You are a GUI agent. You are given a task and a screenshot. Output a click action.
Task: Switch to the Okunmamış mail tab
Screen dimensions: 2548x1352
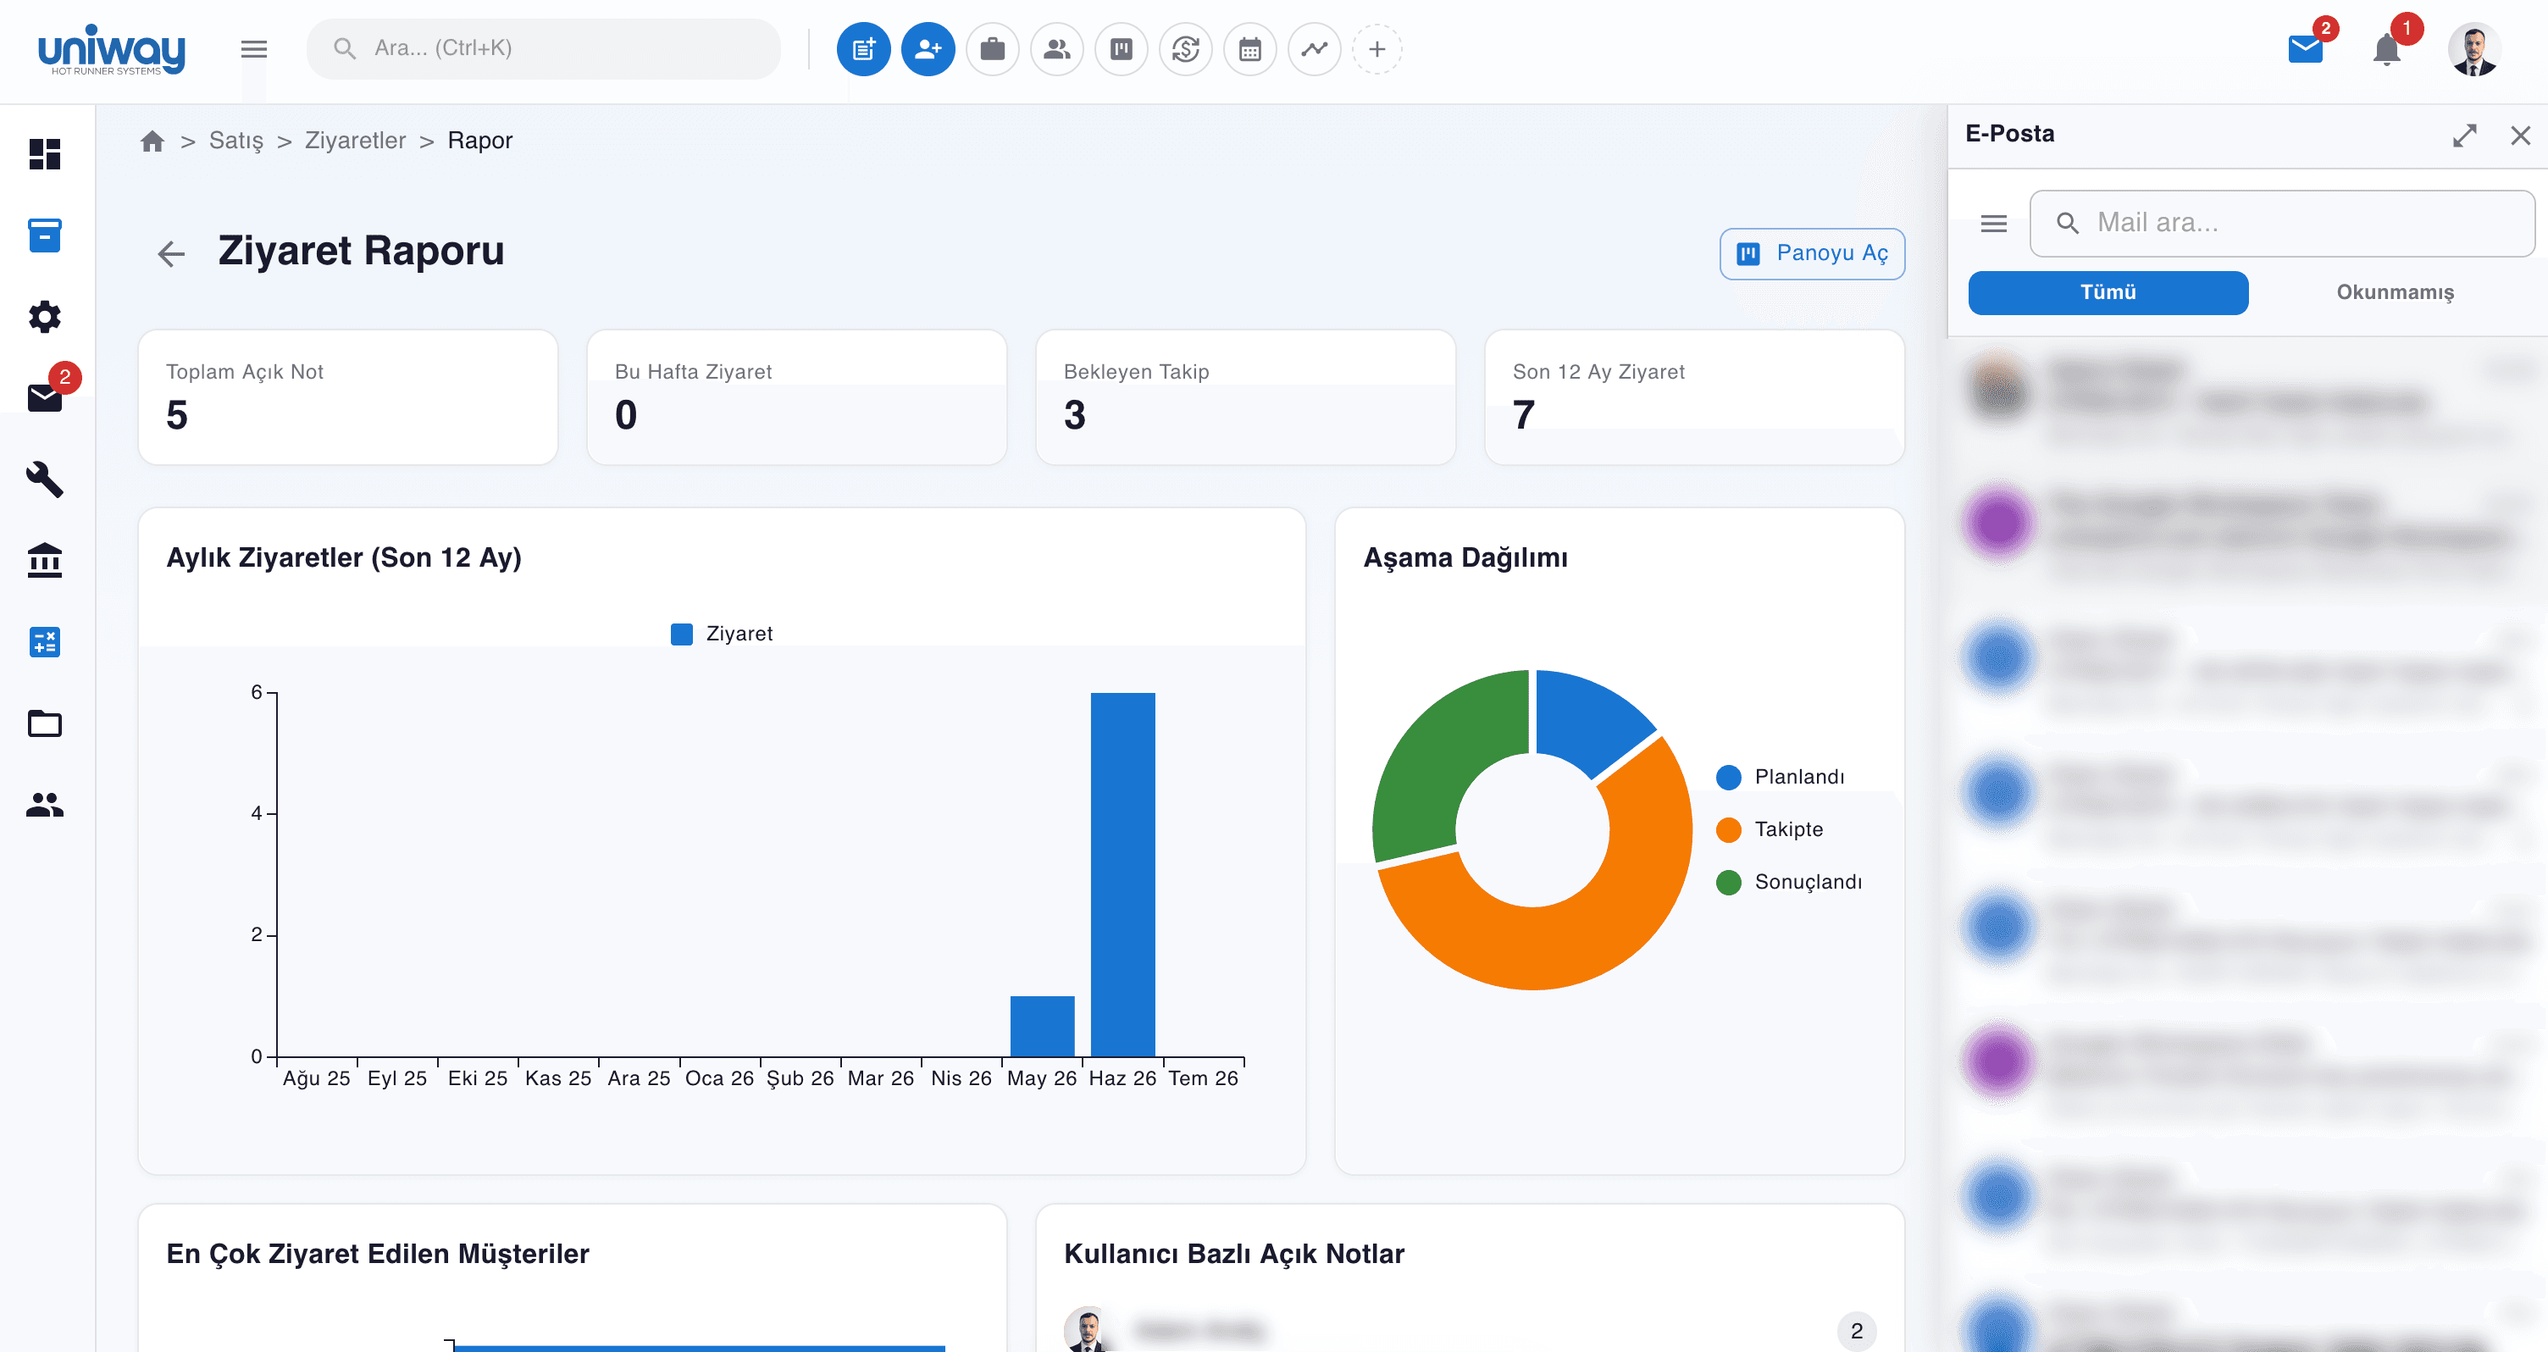click(x=2395, y=293)
